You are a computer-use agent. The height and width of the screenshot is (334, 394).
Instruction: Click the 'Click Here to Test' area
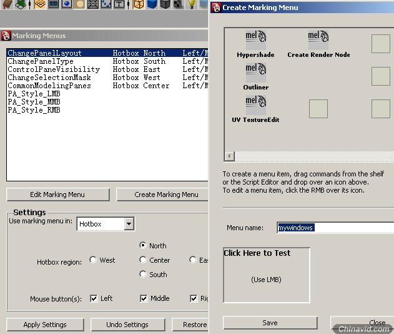pos(267,275)
